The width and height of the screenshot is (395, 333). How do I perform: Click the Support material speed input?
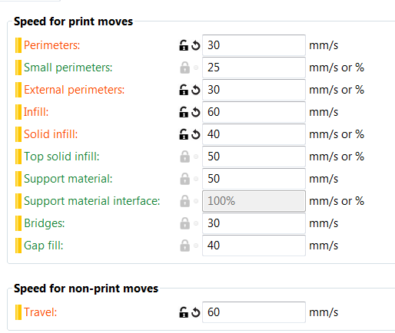point(254,179)
